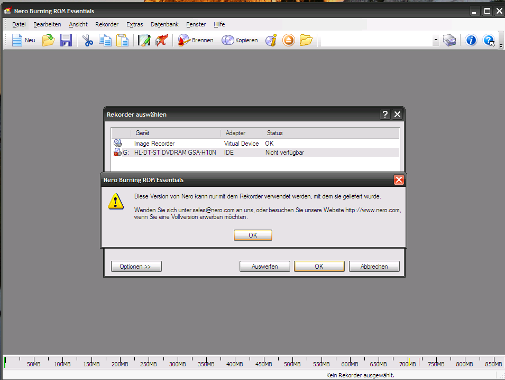Click the Image Recorder device icon
The height and width of the screenshot is (380, 505).
click(118, 143)
